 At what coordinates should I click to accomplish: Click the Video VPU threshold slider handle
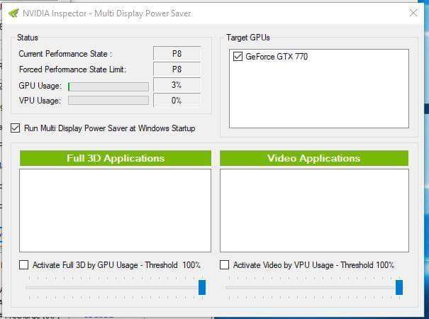click(x=399, y=287)
